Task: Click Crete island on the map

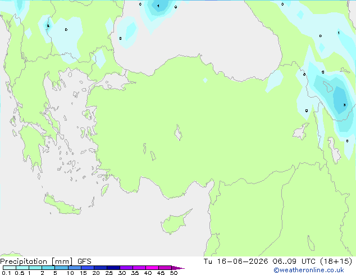Action: [62, 205]
